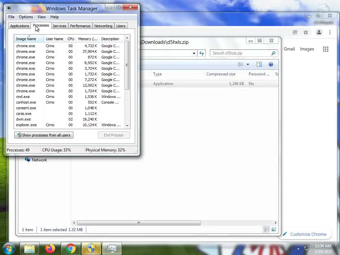The height and width of the screenshot is (255, 340).
Task: Click the Password column header
Action: [x=260, y=74]
